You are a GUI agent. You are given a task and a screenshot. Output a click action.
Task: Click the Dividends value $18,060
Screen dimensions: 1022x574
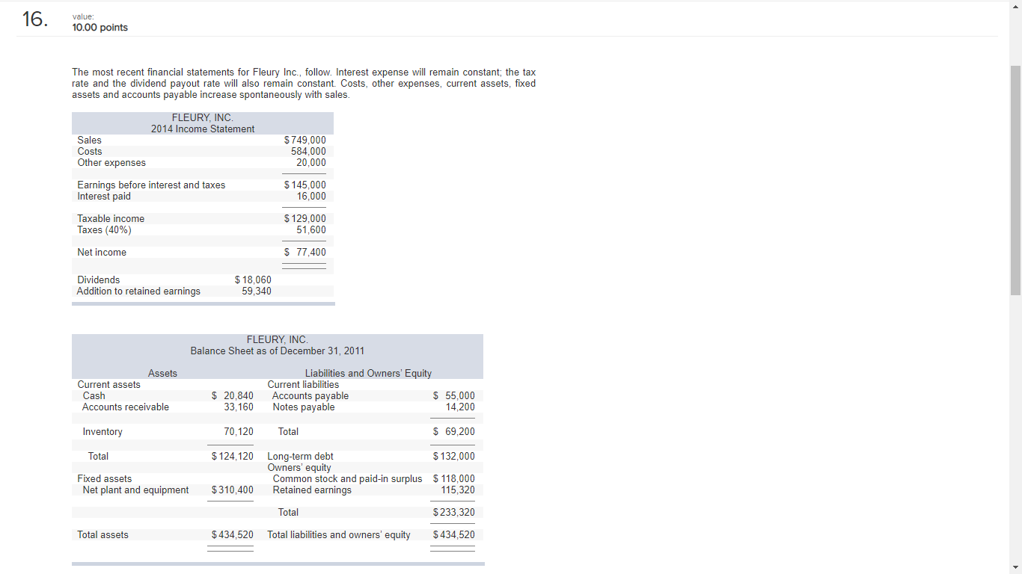pos(252,280)
